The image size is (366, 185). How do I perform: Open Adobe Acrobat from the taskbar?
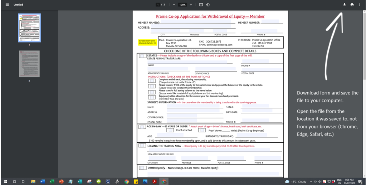click(155, 181)
